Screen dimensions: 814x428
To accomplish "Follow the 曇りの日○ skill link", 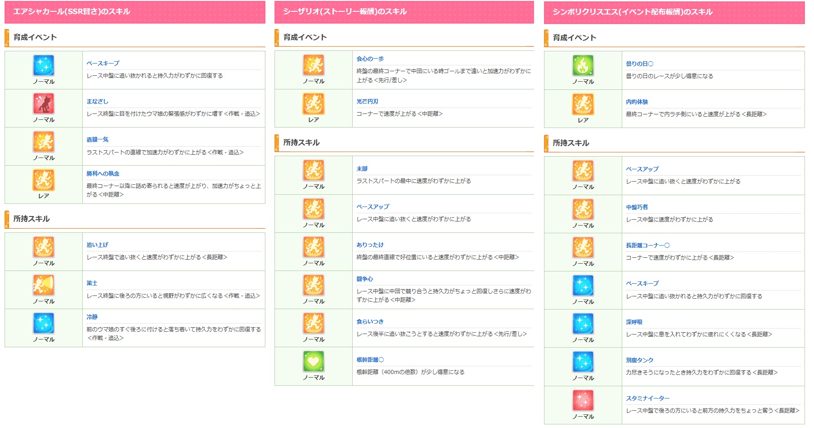I will (640, 64).
